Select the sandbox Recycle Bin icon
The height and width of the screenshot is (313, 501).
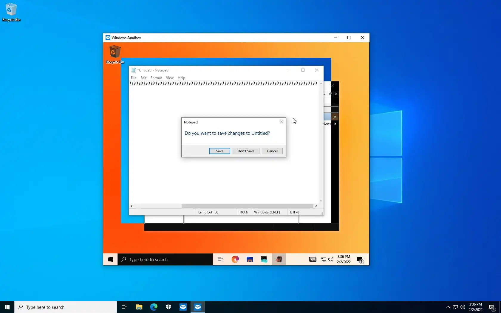coord(115,54)
